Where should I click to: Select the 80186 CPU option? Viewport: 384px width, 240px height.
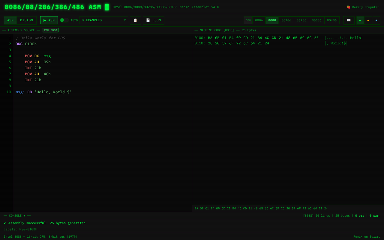(x=286, y=20)
